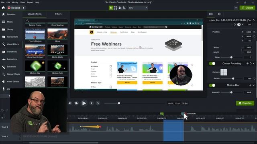Screen dimensions: 257x144
Task: Select the Crop tool
Action: point(124,8)
